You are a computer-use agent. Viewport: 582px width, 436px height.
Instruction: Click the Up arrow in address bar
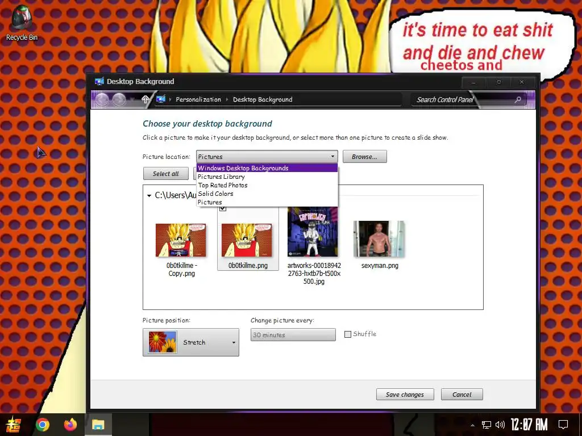coord(145,99)
